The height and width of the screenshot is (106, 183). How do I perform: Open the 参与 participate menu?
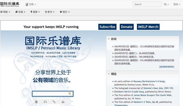50,12
